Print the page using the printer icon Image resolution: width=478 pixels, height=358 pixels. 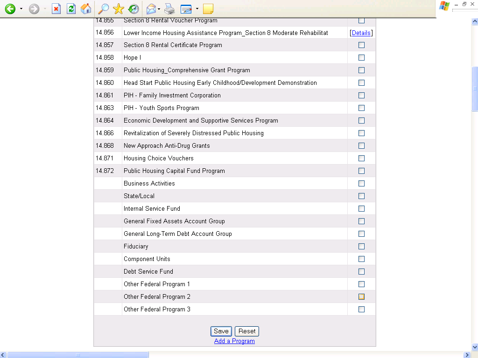(x=169, y=8)
